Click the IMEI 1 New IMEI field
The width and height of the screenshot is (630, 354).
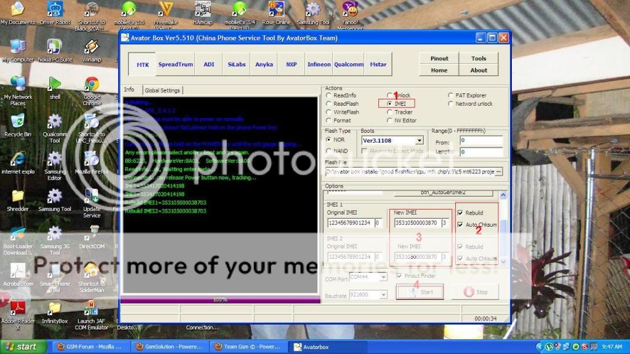pyautogui.click(x=417, y=223)
